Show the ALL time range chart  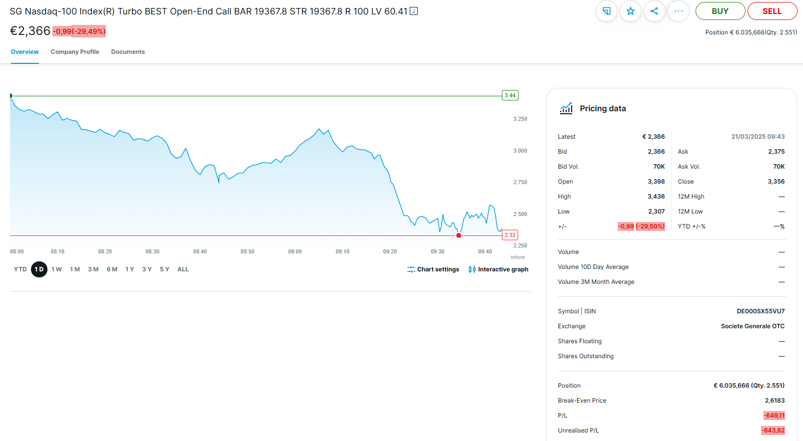tap(183, 269)
